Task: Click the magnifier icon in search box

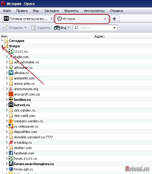Action: 76,28
